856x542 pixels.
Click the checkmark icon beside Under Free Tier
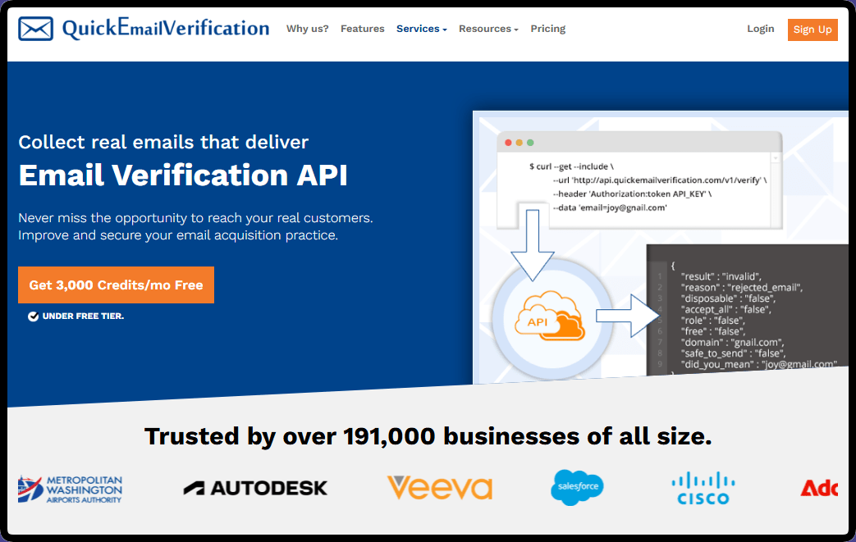pos(34,317)
